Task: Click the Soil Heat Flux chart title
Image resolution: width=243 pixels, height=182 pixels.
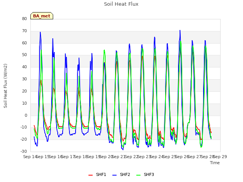Action: (x=121, y=4)
